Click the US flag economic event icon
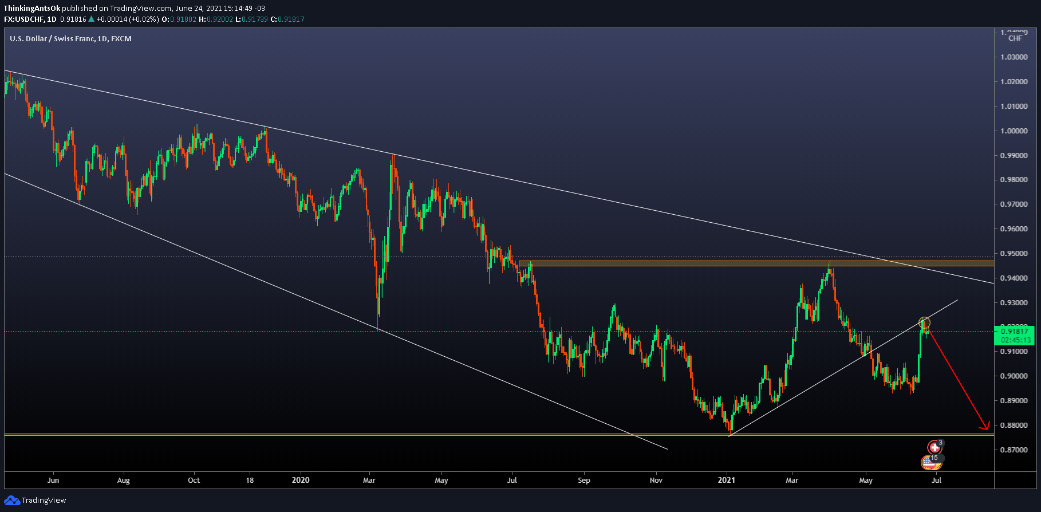The image size is (1041, 512). pos(928,462)
